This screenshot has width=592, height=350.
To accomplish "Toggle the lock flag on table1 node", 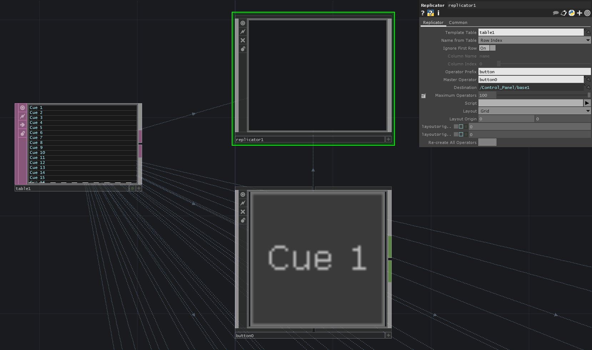I will [x=22, y=134].
